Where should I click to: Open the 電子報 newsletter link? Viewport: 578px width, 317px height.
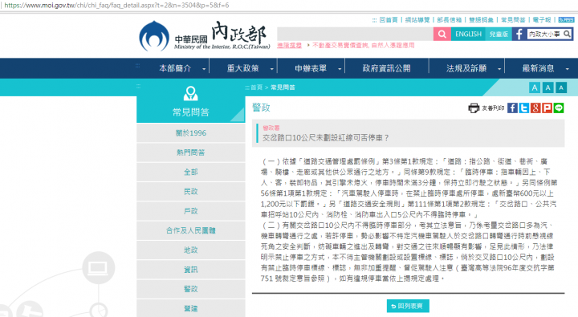point(542,20)
